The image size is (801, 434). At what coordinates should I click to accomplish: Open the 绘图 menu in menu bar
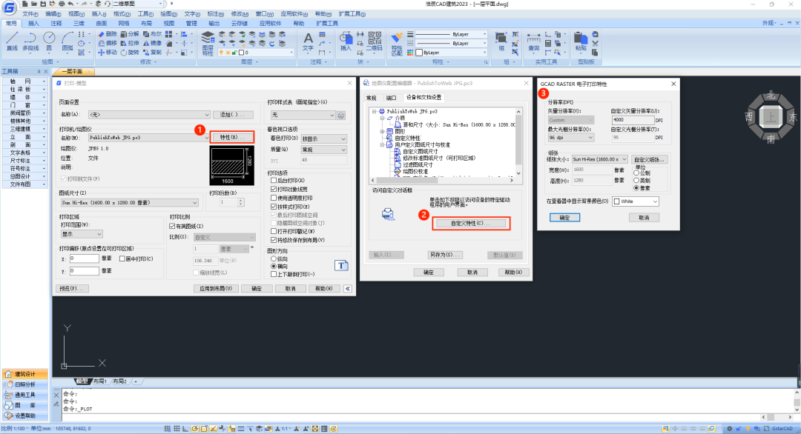tap(168, 14)
